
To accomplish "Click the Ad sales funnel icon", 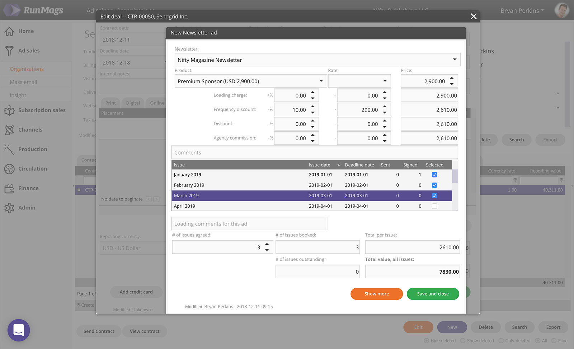I will pyautogui.click(x=9, y=51).
